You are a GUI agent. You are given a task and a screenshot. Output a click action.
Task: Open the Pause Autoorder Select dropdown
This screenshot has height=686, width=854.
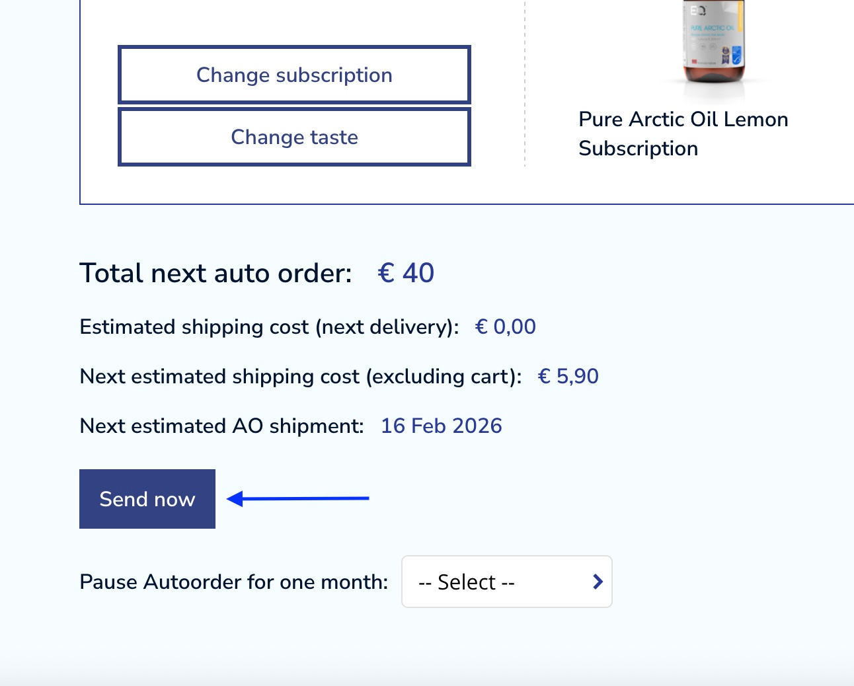click(507, 582)
